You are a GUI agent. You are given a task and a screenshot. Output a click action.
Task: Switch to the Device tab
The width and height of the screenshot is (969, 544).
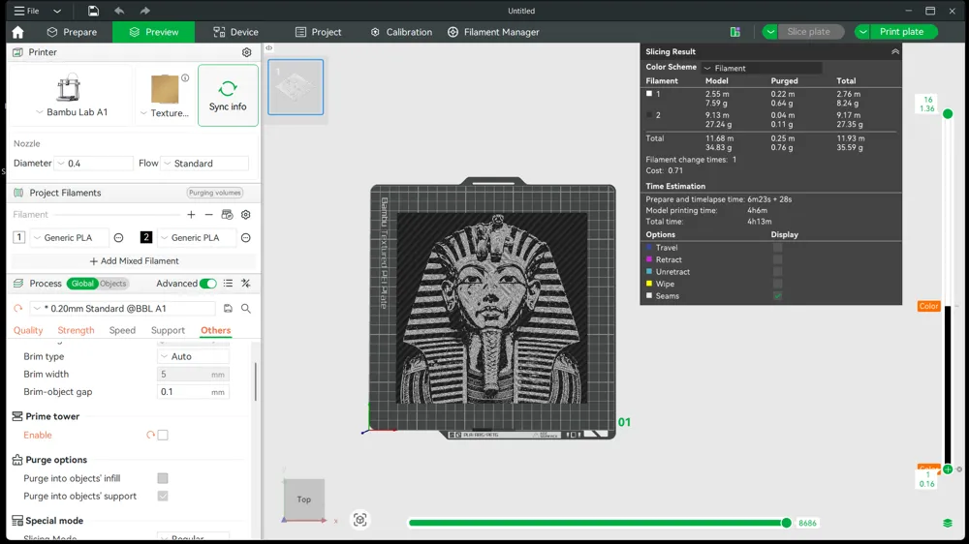point(235,32)
